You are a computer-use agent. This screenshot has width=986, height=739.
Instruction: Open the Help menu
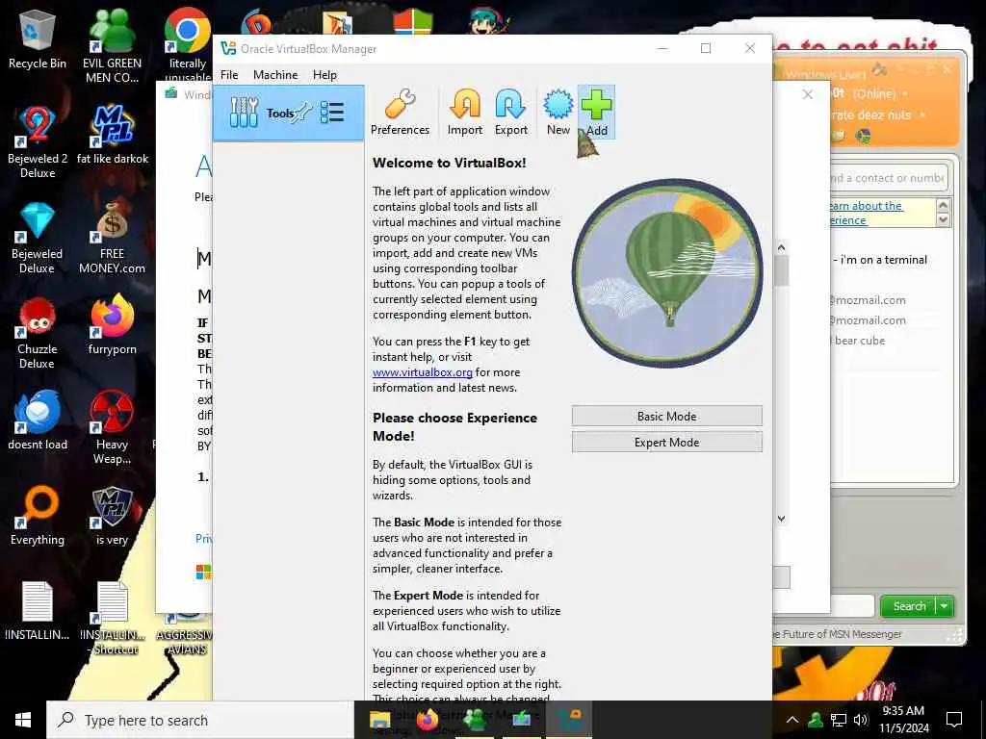pyautogui.click(x=324, y=75)
